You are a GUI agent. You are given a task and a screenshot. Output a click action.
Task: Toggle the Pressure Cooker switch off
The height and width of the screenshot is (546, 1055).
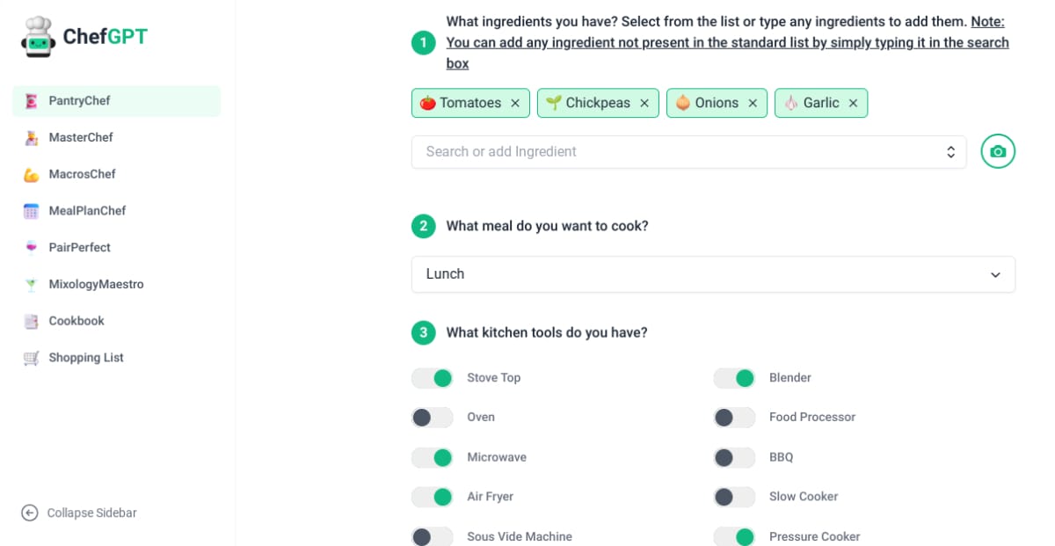[734, 536]
